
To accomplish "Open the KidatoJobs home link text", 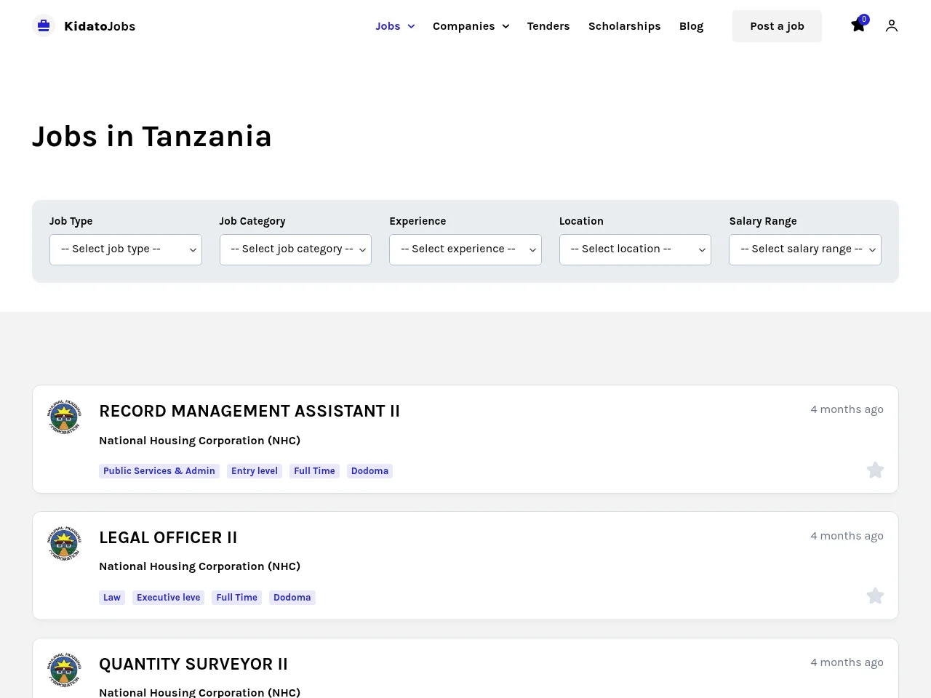I will pyautogui.click(x=100, y=26).
